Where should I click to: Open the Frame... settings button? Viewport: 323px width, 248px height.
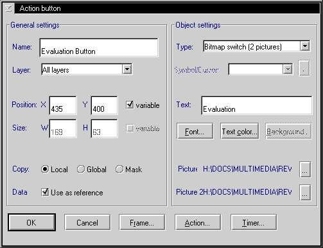tap(142, 222)
